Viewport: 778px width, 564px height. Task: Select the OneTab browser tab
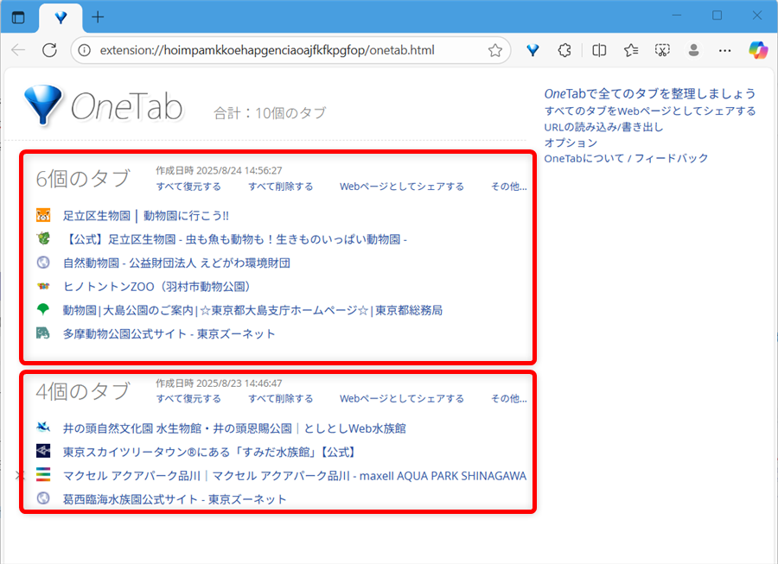(x=61, y=16)
